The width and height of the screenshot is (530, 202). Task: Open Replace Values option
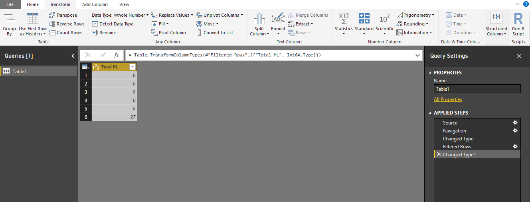(172, 15)
